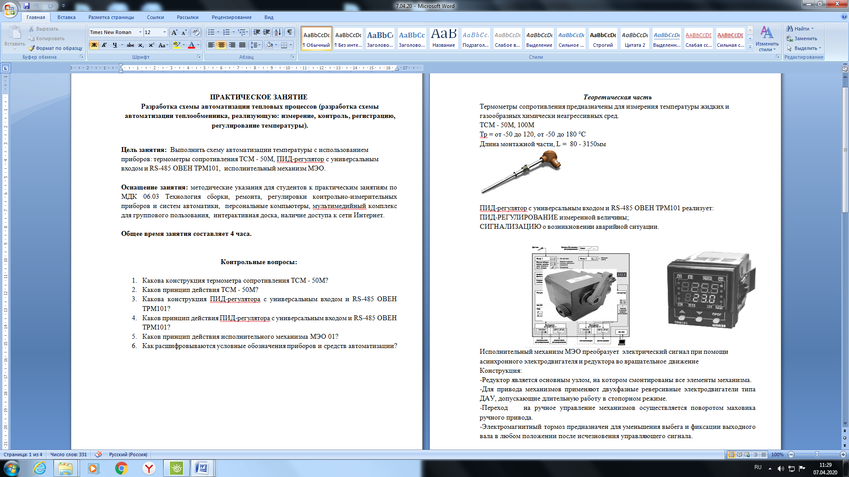Zoom out with the minus button

click(x=792, y=454)
